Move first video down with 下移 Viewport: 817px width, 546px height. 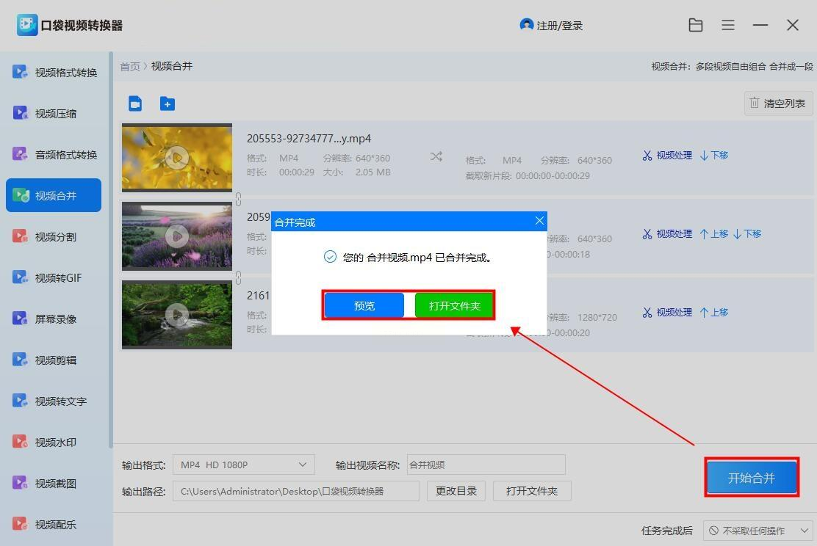(714, 156)
